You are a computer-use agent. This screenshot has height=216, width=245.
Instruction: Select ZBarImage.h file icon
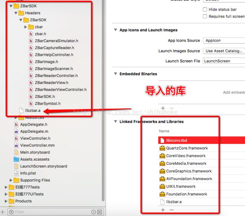point(31,62)
